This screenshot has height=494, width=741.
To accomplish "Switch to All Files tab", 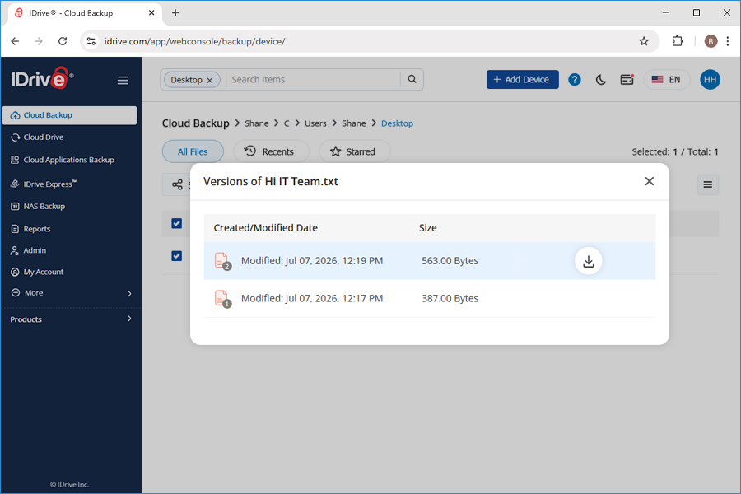I will (193, 151).
